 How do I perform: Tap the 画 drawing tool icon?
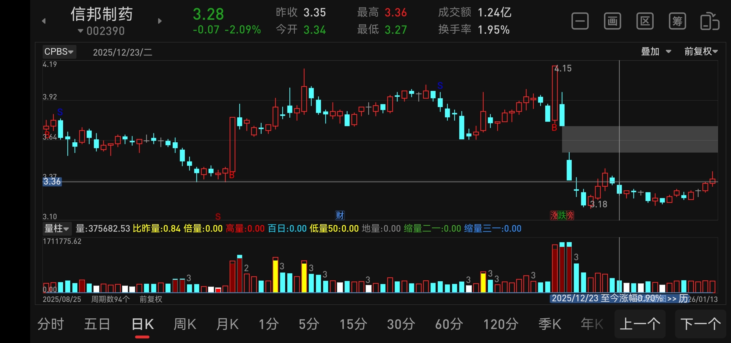[612, 21]
